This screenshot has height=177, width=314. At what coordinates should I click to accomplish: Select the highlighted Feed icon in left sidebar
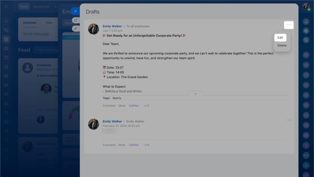pyautogui.click(x=6, y=39)
